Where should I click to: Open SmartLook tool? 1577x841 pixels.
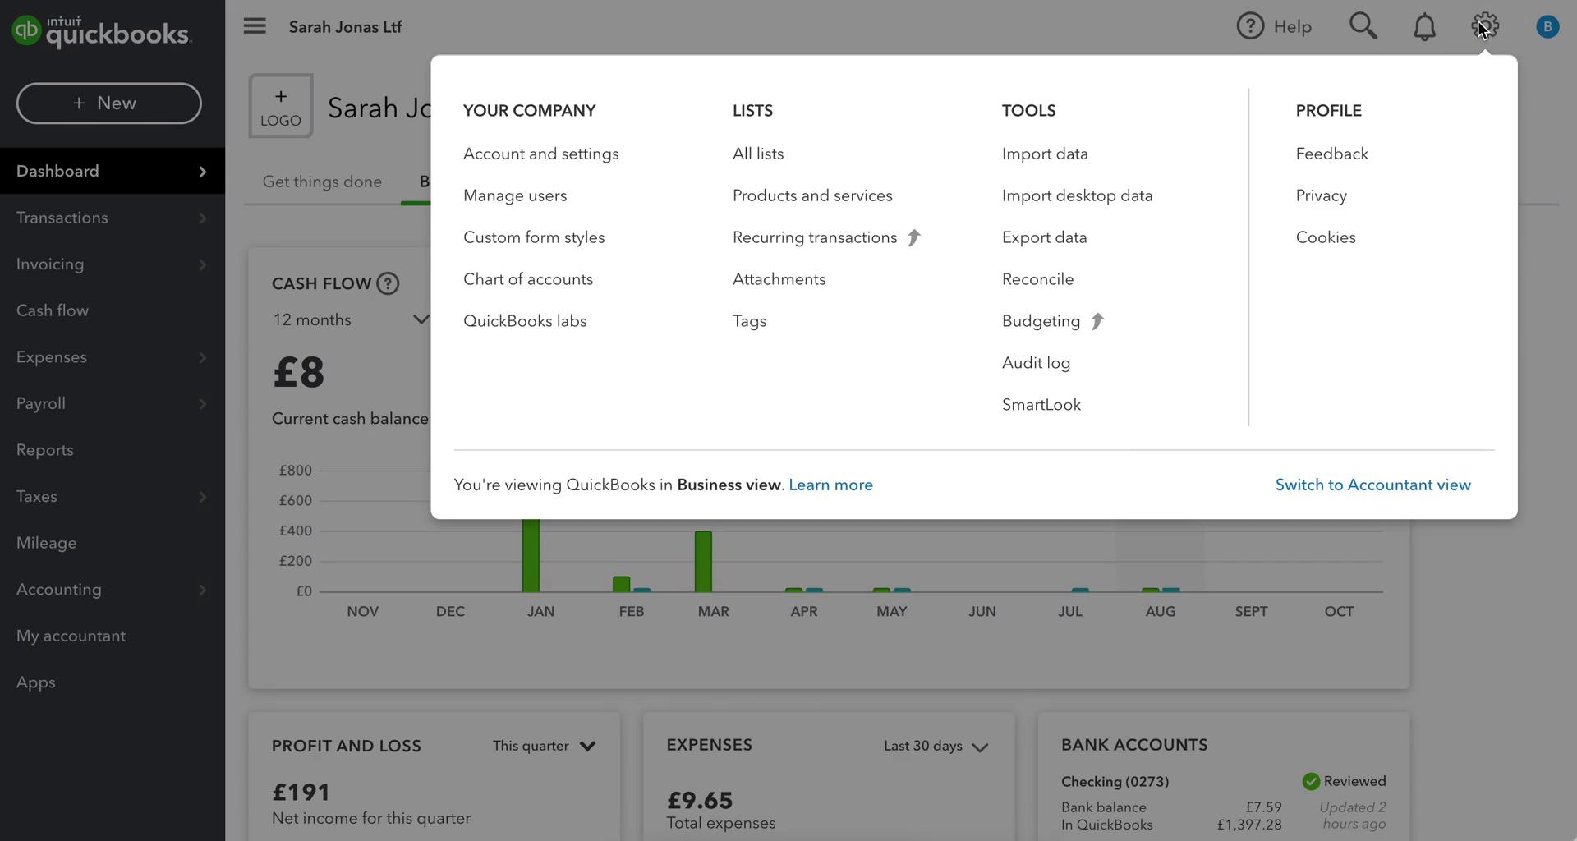coord(1041,405)
